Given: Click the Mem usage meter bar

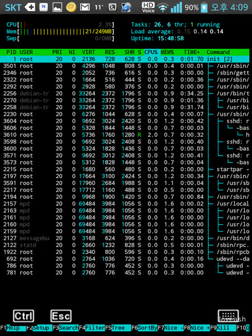Looking at the screenshot, I should click(60, 31).
